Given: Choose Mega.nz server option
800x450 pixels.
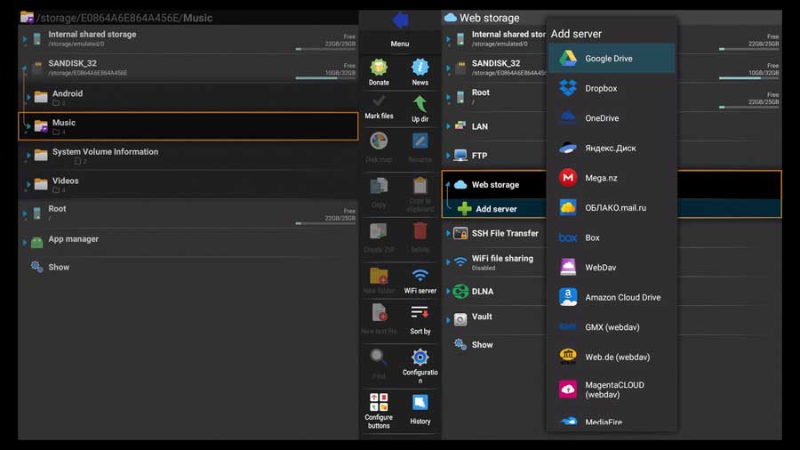Looking at the screenshot, I should pos(612,178).
